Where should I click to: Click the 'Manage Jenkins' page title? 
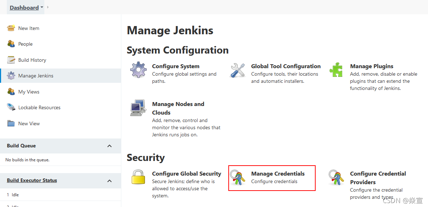170,30
